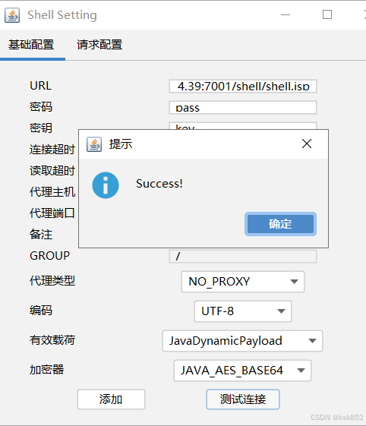Click the 测试连接 button

[x=243, y=399]
